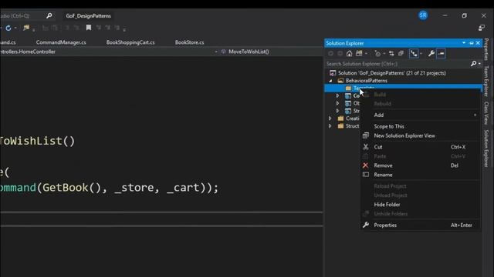Choose Properties in the context menu
This screenshot has width=494, height=277.
click(x=421, y=225)
